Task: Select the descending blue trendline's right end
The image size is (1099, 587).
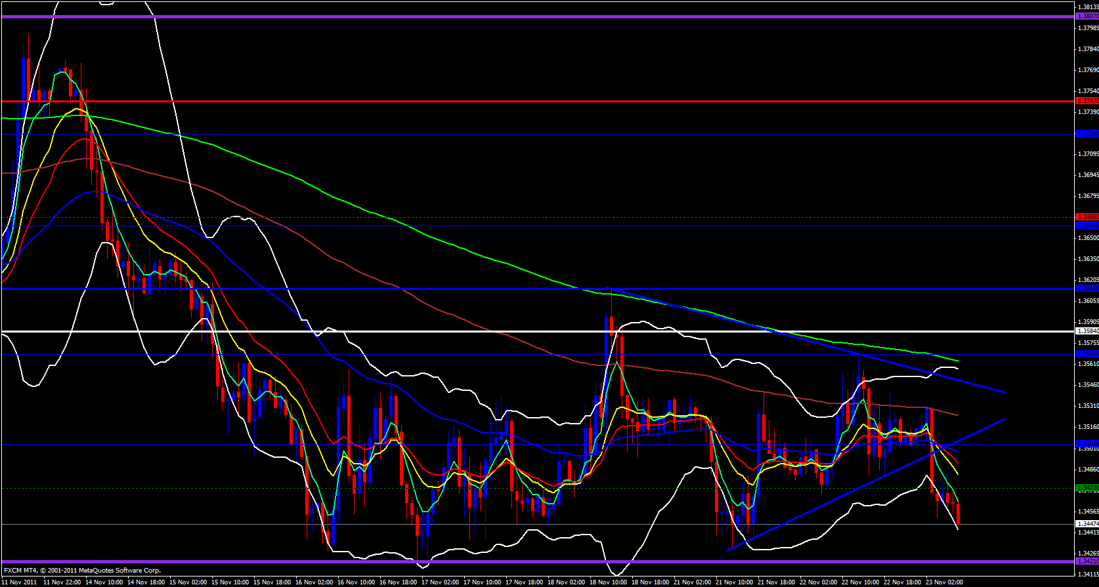Action: click(1005, 392)
